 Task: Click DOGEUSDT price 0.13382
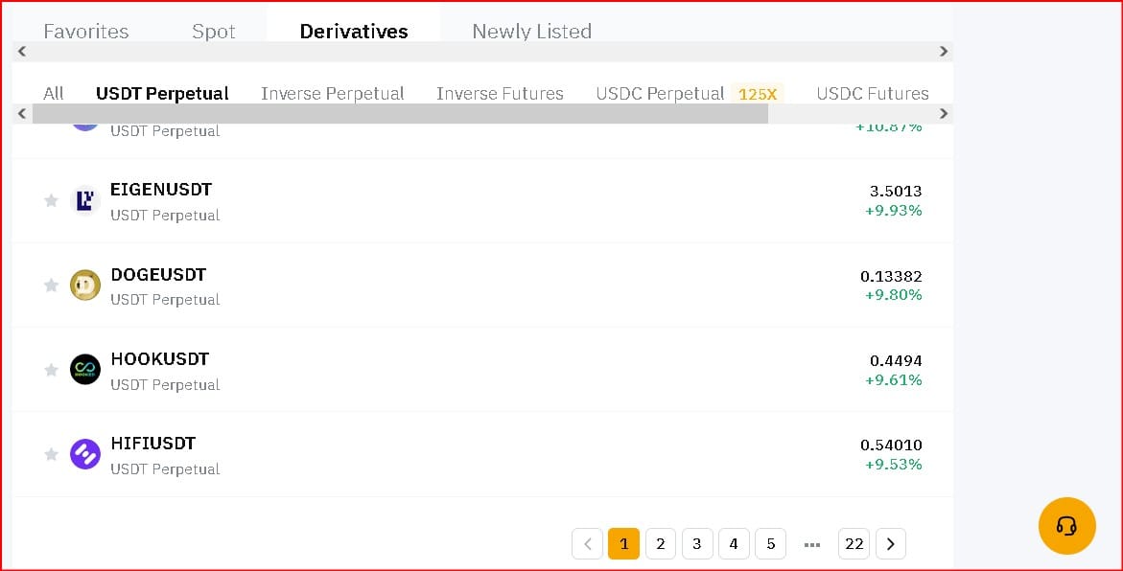pyautogui.click(x=891, y=276)
